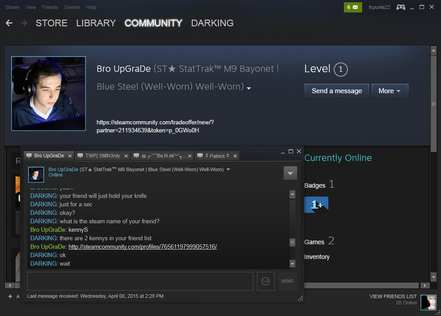Viewport: 441px width, 316px height.
Task: Open the tradeoffer URL on profile
Action: pyautogui.click(x=155, y=126)
